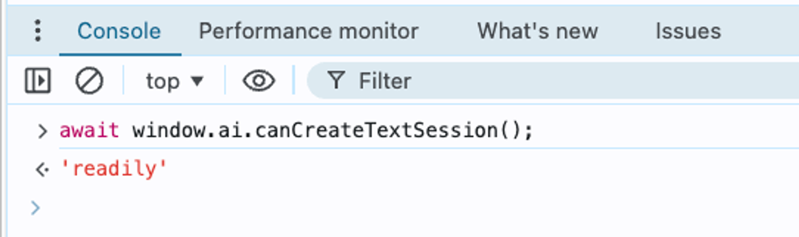Viewport: 799px width, 237px height.
Task: Create a live expression with eye icon
Action: (259, 81)
